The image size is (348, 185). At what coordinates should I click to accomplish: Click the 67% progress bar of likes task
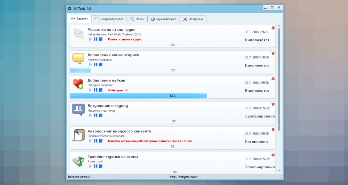[x=173, y=96]
